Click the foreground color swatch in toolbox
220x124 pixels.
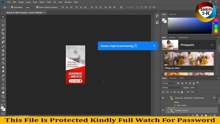pos(2,108)
